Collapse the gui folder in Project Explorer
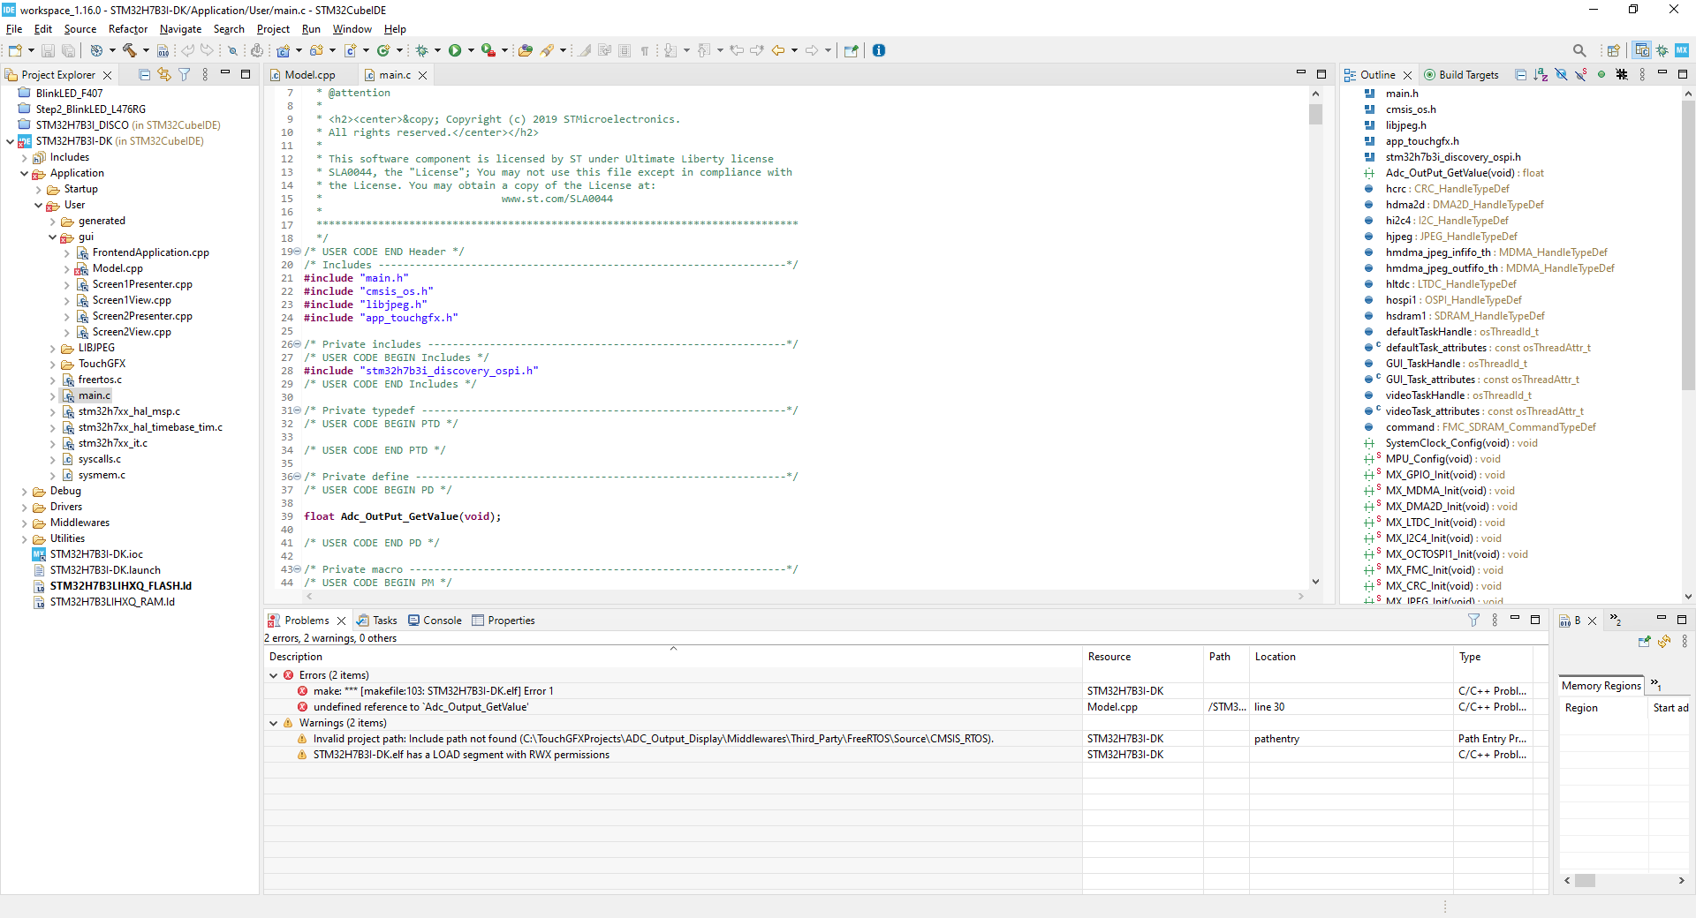The width and height of the screenshot is (1696, 918). (53, 237)
